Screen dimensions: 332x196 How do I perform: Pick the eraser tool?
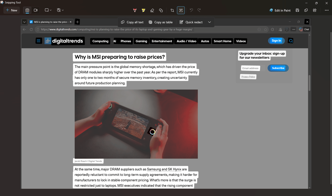(152, 10)
